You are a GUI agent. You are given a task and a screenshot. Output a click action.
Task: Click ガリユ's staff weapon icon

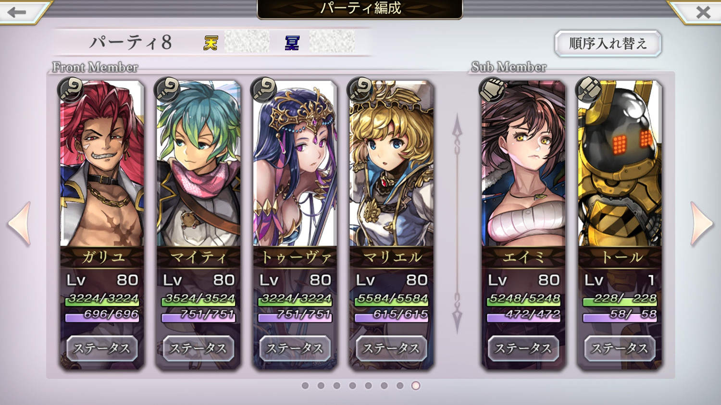71,89
